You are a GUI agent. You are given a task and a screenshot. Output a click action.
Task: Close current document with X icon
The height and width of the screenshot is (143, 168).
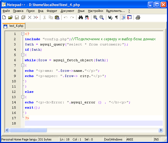click(x=30, y=17)
